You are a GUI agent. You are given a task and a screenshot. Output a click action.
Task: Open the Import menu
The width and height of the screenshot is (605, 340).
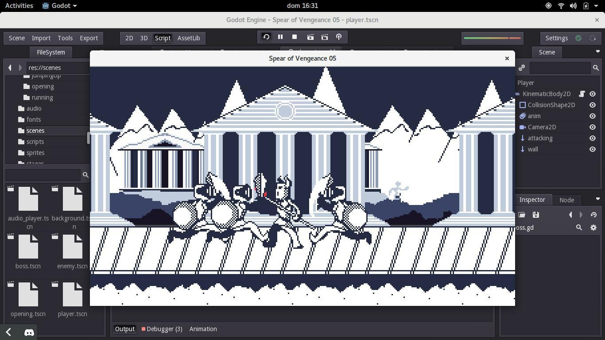click(41, 38)
